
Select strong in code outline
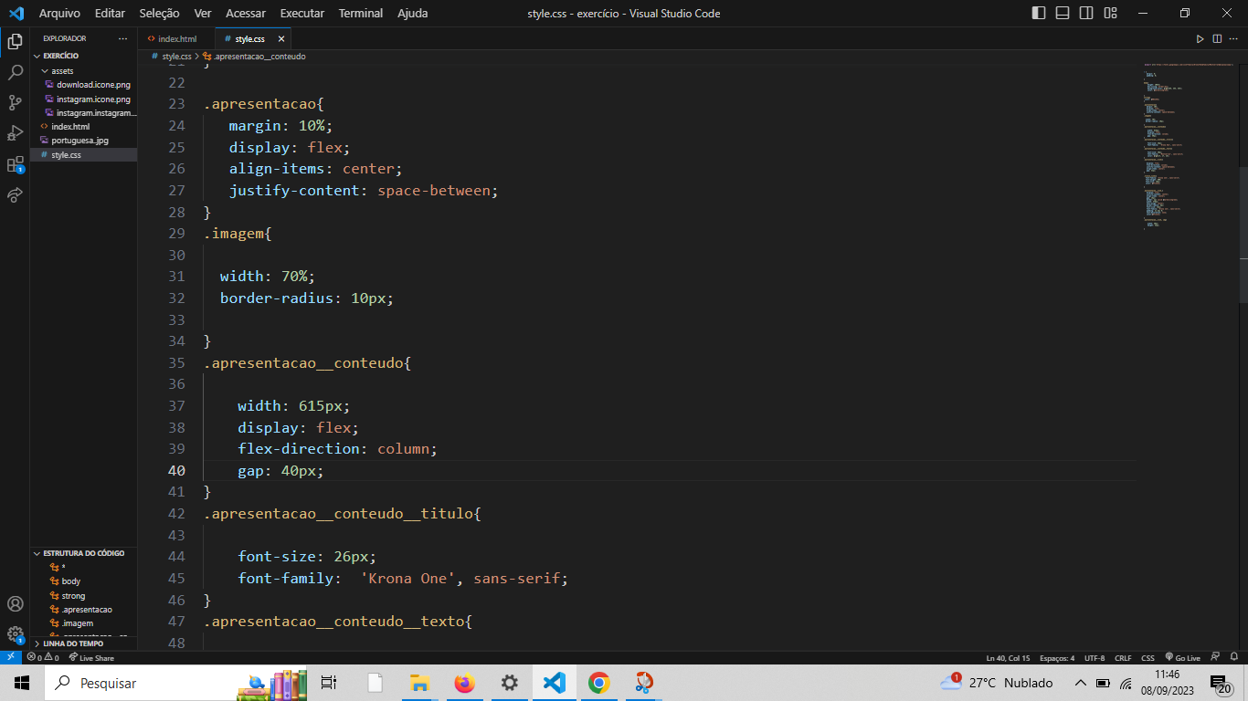point(83,595)
